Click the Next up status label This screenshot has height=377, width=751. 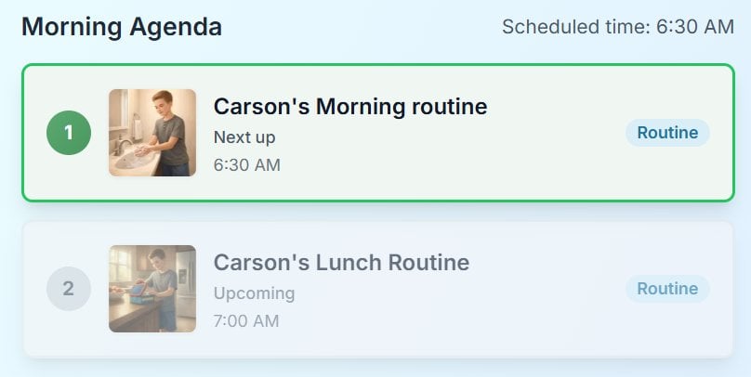pos(244,137)
